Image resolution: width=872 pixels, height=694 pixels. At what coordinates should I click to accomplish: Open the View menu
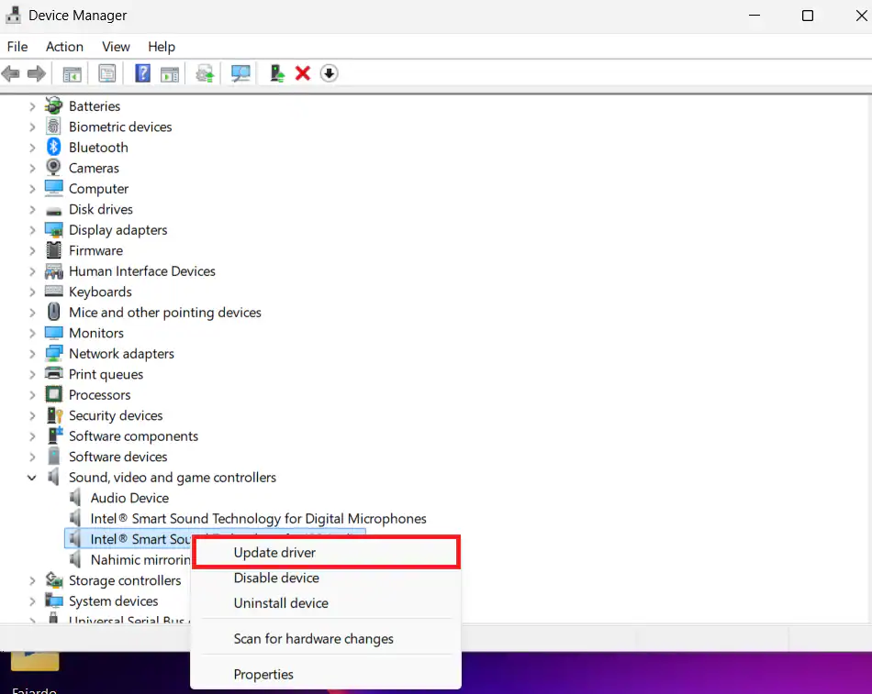pos(116,47)
